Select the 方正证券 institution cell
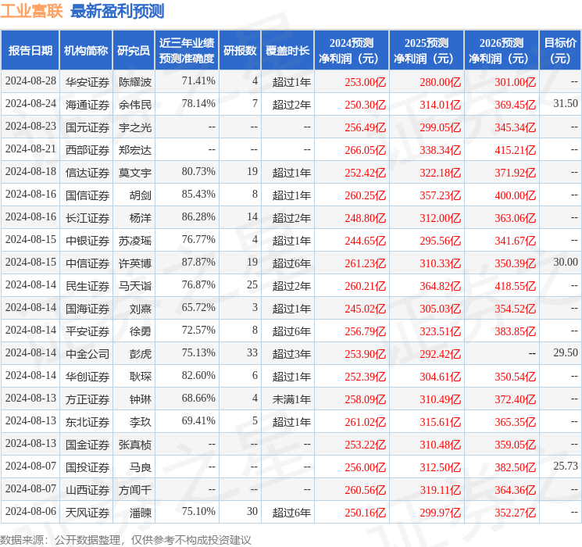This screenshot has width=582, height=547. point(87,399)
